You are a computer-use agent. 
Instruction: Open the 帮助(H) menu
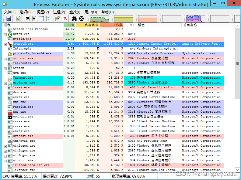[x=107, y=12]
